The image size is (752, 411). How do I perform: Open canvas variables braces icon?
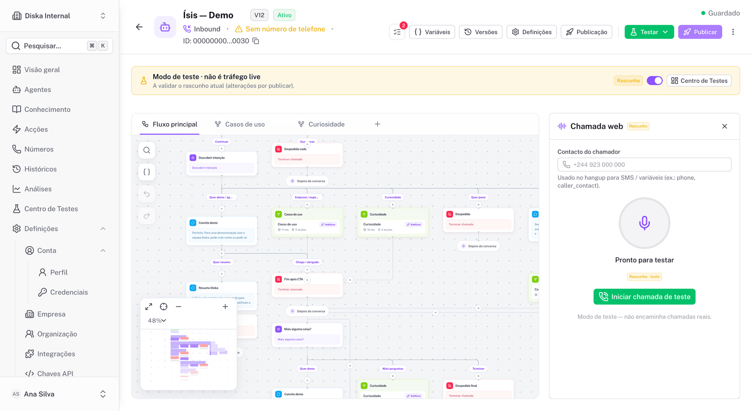(147, 172)
